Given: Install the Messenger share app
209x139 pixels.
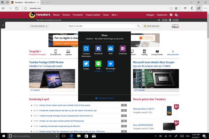Looking at the screenshot, I should 111,71.
